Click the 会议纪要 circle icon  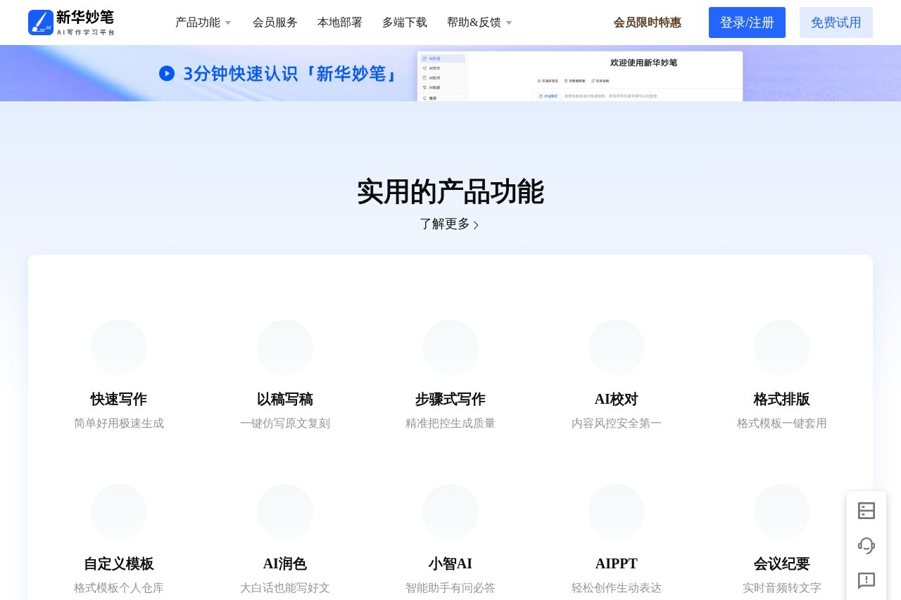pos(782,511)
